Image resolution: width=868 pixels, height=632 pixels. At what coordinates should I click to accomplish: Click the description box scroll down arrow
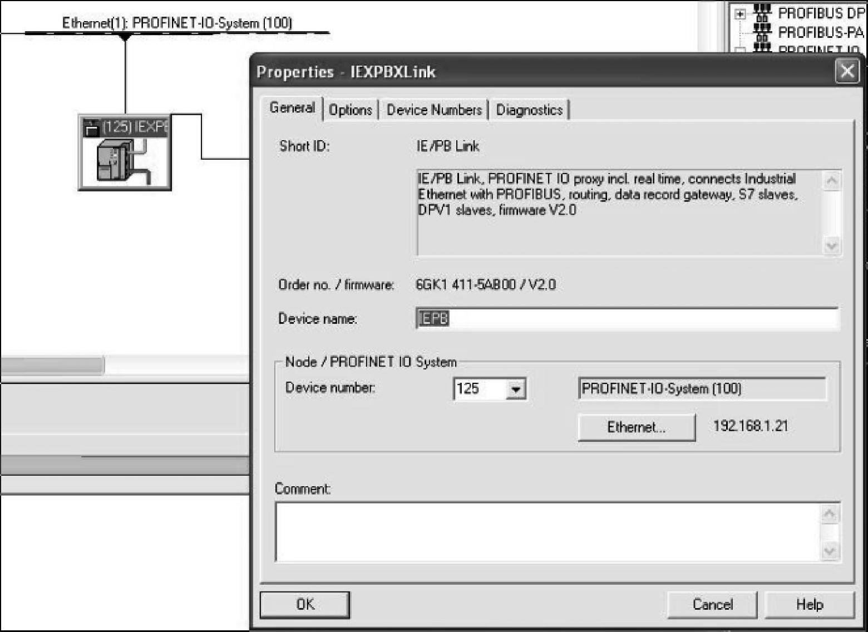click(831, 245)
